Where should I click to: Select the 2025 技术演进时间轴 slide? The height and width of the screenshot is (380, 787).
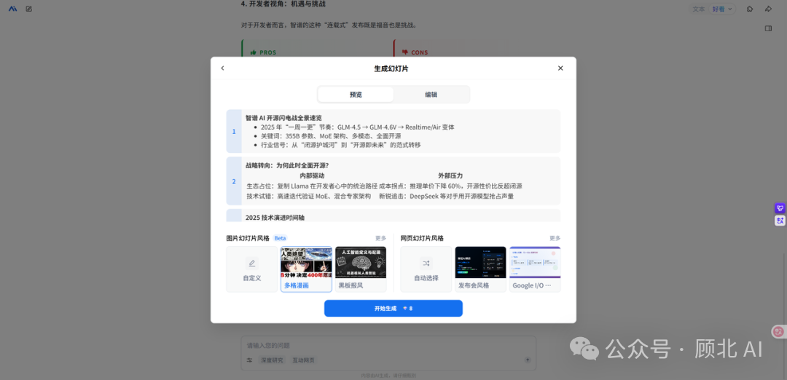pyautogui.click(x=393, y=215)
